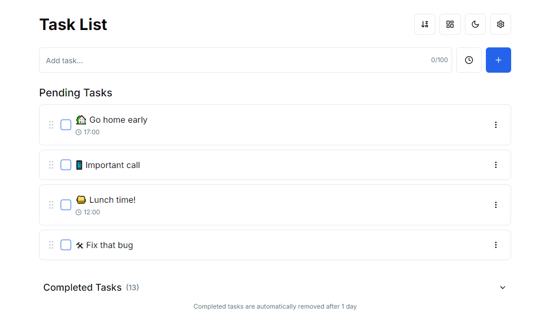557x336 pixels.
Task: Open the settings gear
Action: (x=501, y=24)
